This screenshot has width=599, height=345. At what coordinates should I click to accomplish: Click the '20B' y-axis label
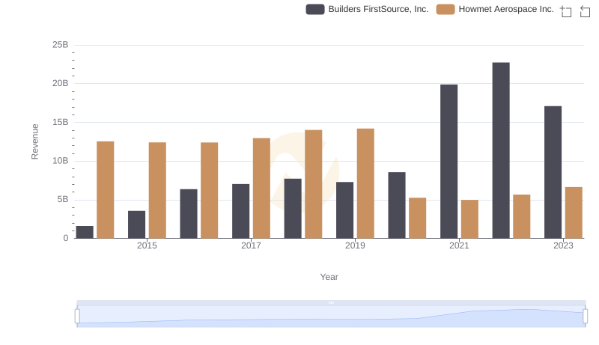(61, 83)
